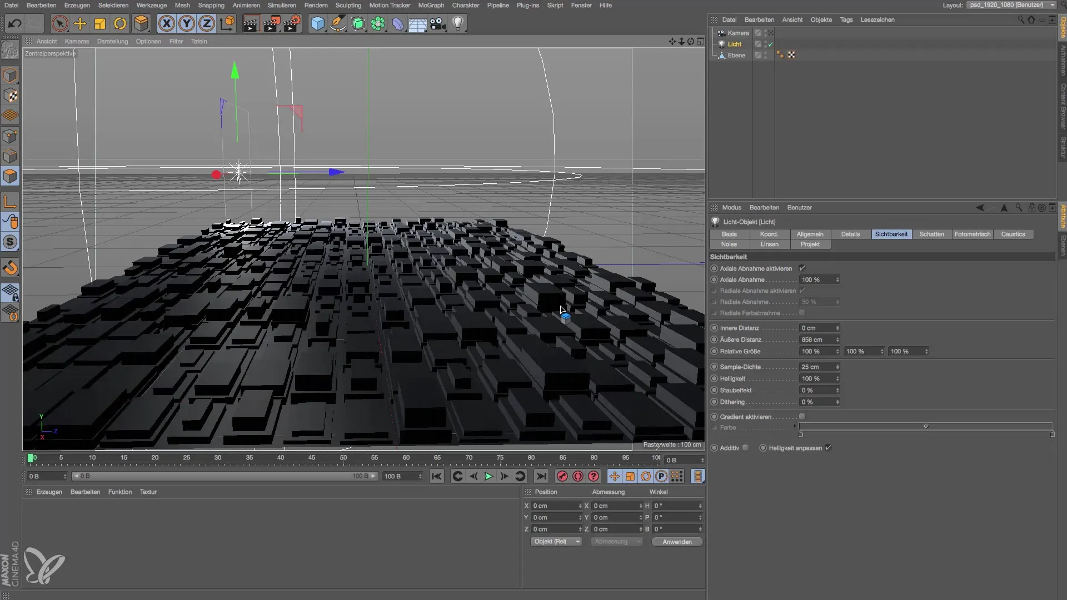This screenshot has height=600, width=1067.
Task: Open the MoGraph menu
Action: (x=431, y=5)
